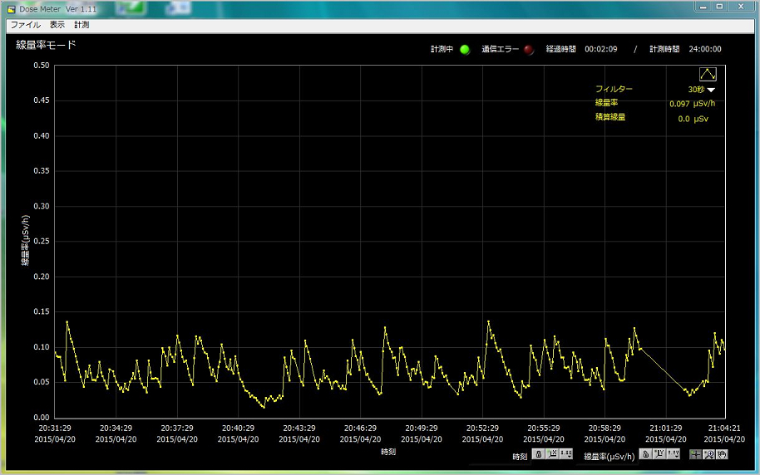Click the dose rate axis lock icon
The image size is (760, 475).
coord(645,454)
